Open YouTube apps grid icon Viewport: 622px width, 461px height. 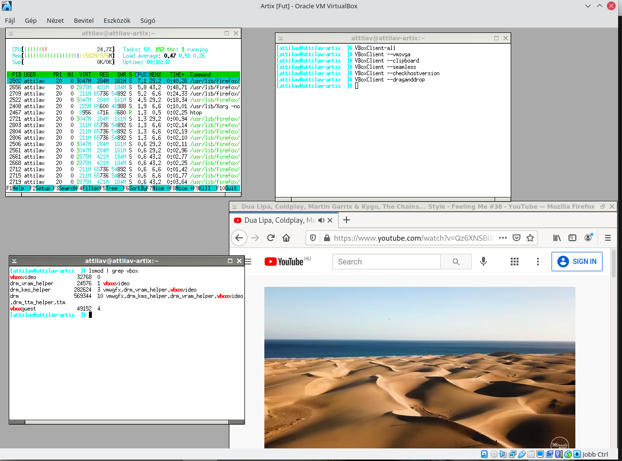click(x=515, y=262)
